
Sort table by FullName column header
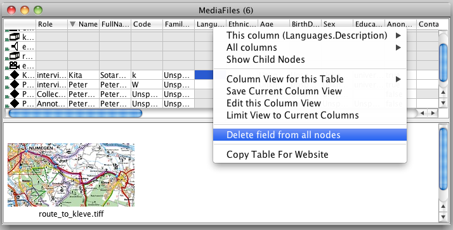tap(115, 24)
